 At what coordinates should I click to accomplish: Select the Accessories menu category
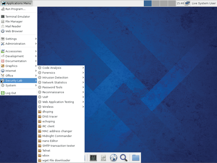tap(13, 51)
